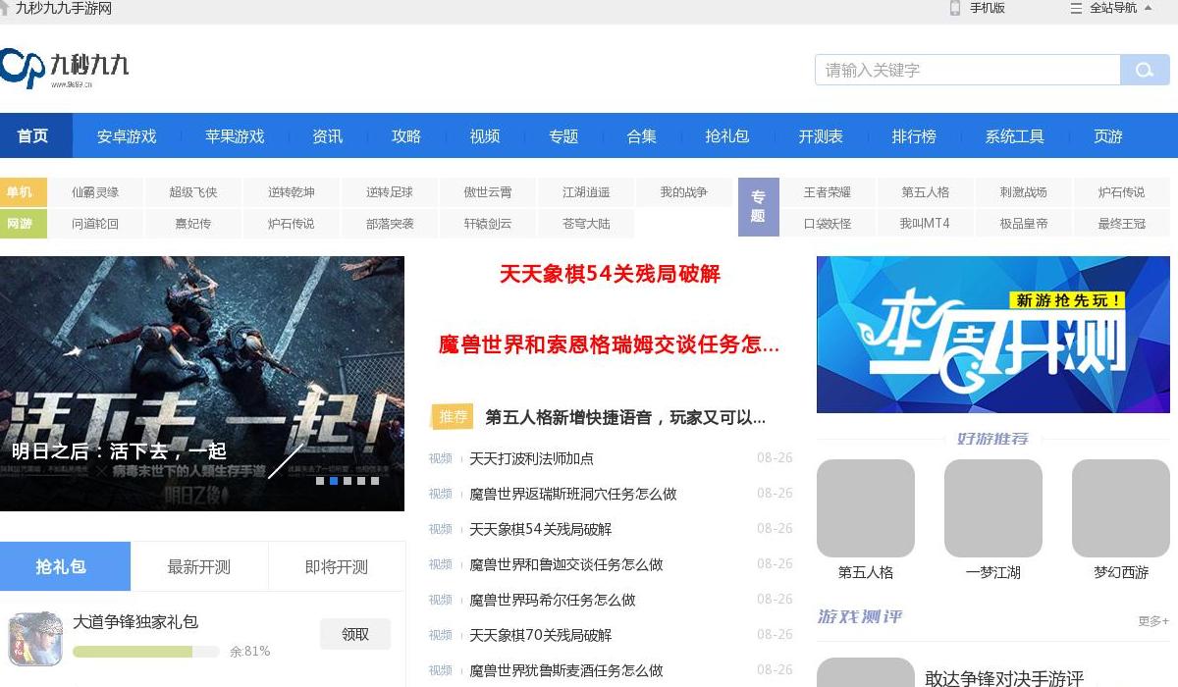The width and height of the screenshot is (1178, 687).
Task: Open video 天天打波利法师加点
Action: [x=531, y=458]
